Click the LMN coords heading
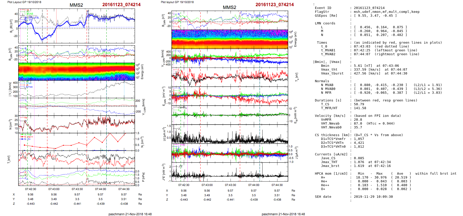Screen dimensions: 463x216 coord(325,23)
